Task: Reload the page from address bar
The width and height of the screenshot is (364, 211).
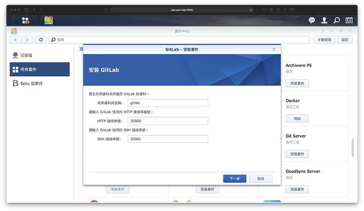Action: [251, 10]
